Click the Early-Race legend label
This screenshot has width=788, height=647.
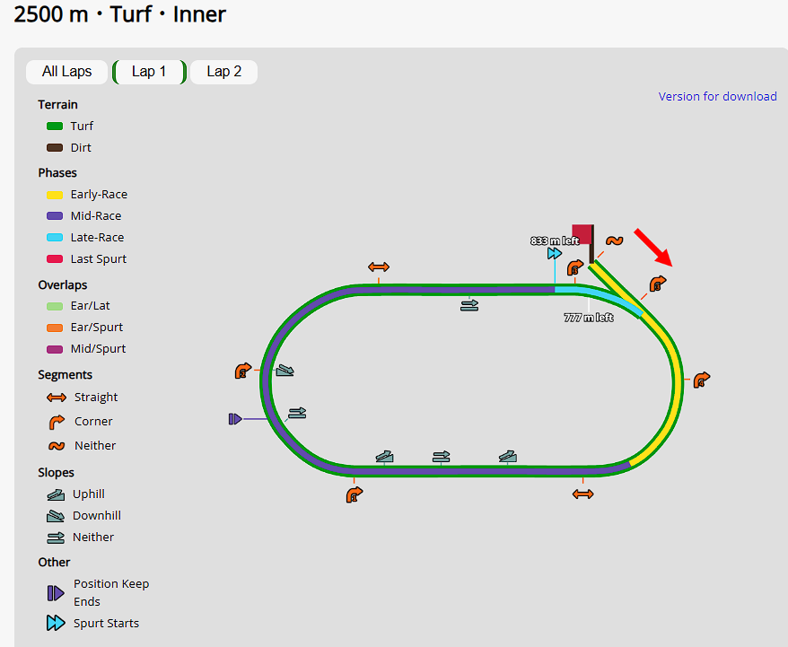99,195
